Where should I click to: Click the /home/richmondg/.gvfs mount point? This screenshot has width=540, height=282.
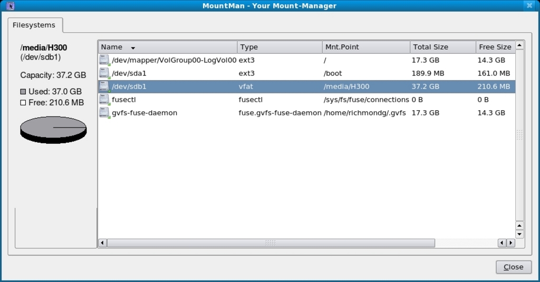click(364, 113)
